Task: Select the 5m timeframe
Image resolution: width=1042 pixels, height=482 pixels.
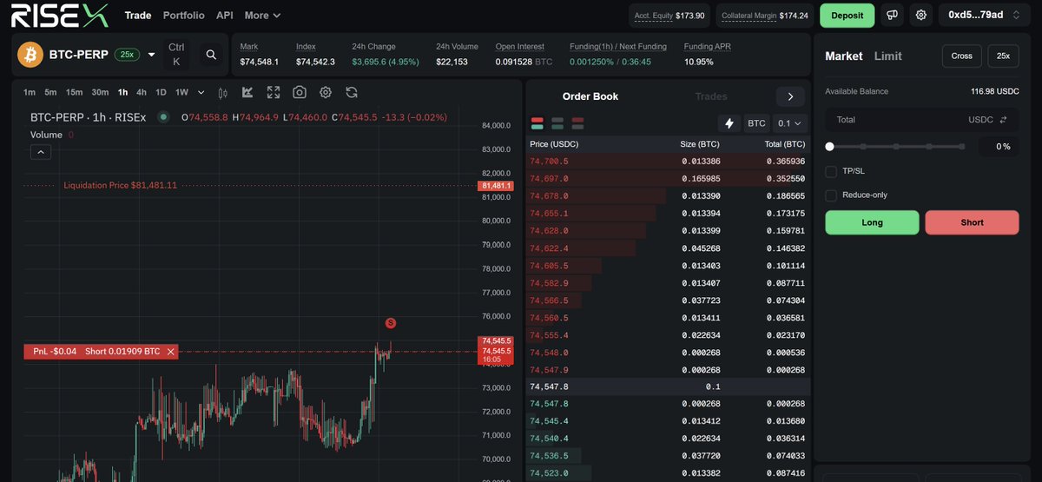Action: click(x=50, y=93)
